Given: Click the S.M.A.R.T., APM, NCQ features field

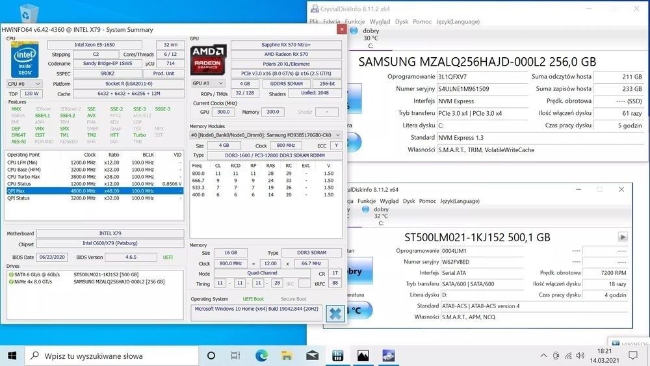Looking at the screenshot, I should pos(534,317).
